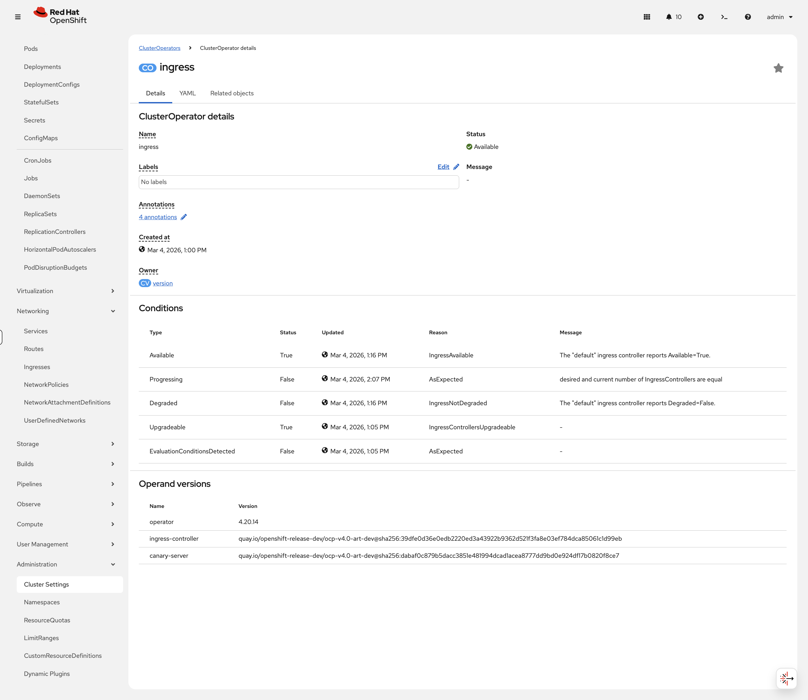Screen dimensions: 808x700
Task: Switch to the Related objects tab
Action: [232, 93]
